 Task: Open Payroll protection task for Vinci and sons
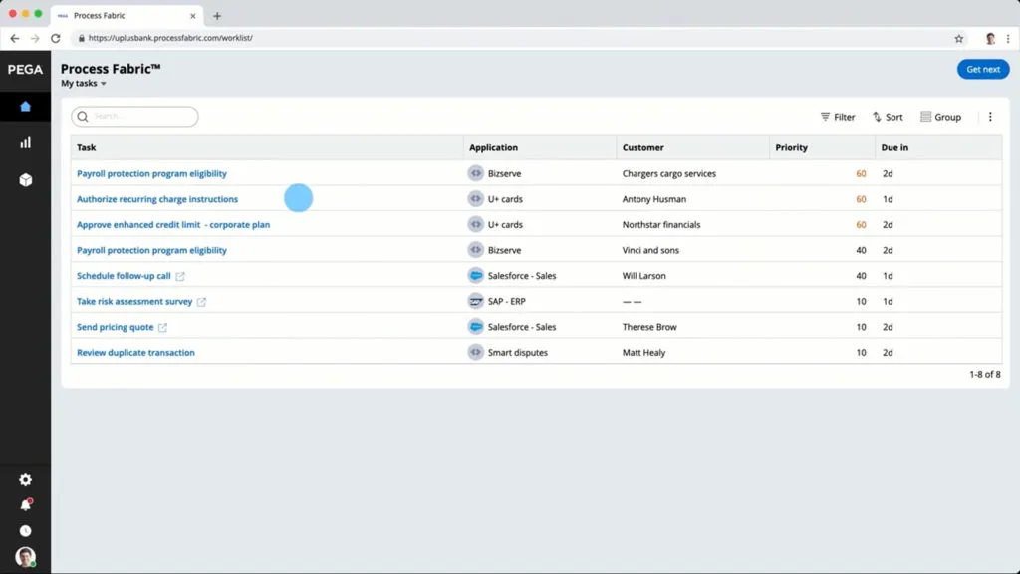coord(151,250)
